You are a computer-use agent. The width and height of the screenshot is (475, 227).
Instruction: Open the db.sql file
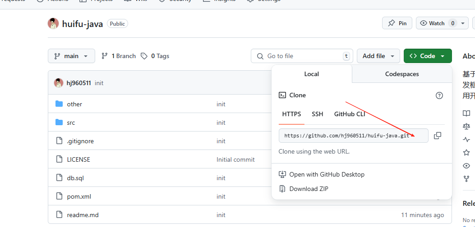click(75, 178)
